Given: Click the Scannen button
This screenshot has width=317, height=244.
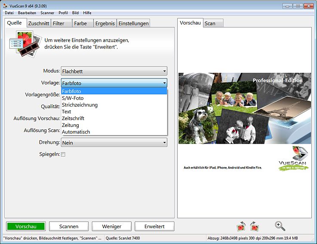Looking at the screenshot, I should [69, 226].
